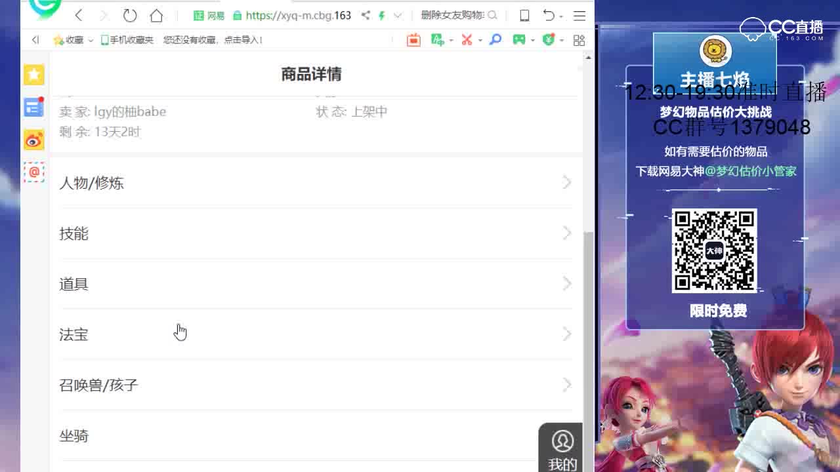Toggle the mobile device view icon
The image size is (840, 472).
coord(524,15)
